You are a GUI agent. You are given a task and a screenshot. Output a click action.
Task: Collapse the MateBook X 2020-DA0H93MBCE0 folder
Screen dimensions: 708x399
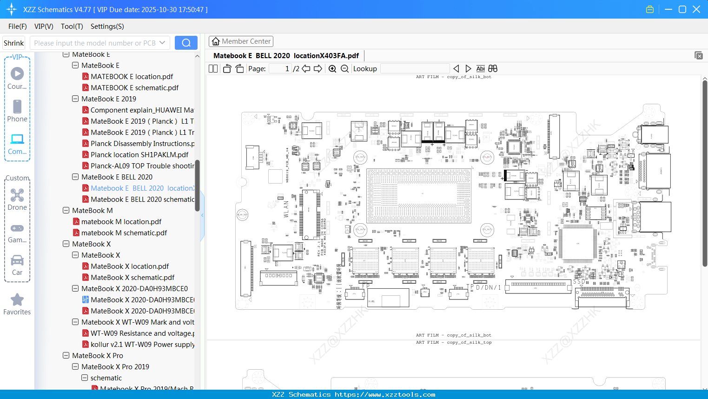point(75,289)
